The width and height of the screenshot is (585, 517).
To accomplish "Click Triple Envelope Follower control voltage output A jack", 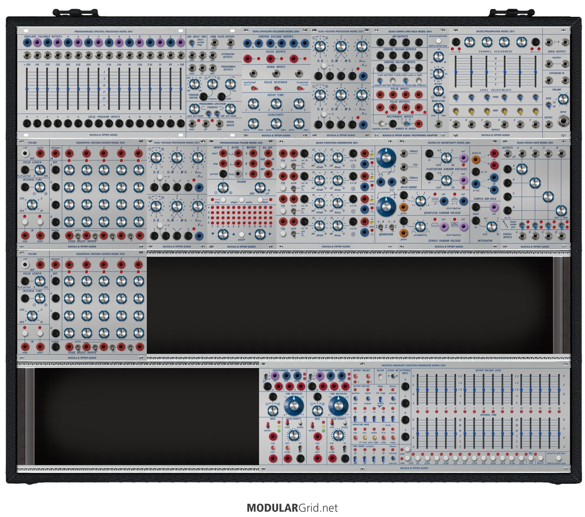I will coord(247,43).
